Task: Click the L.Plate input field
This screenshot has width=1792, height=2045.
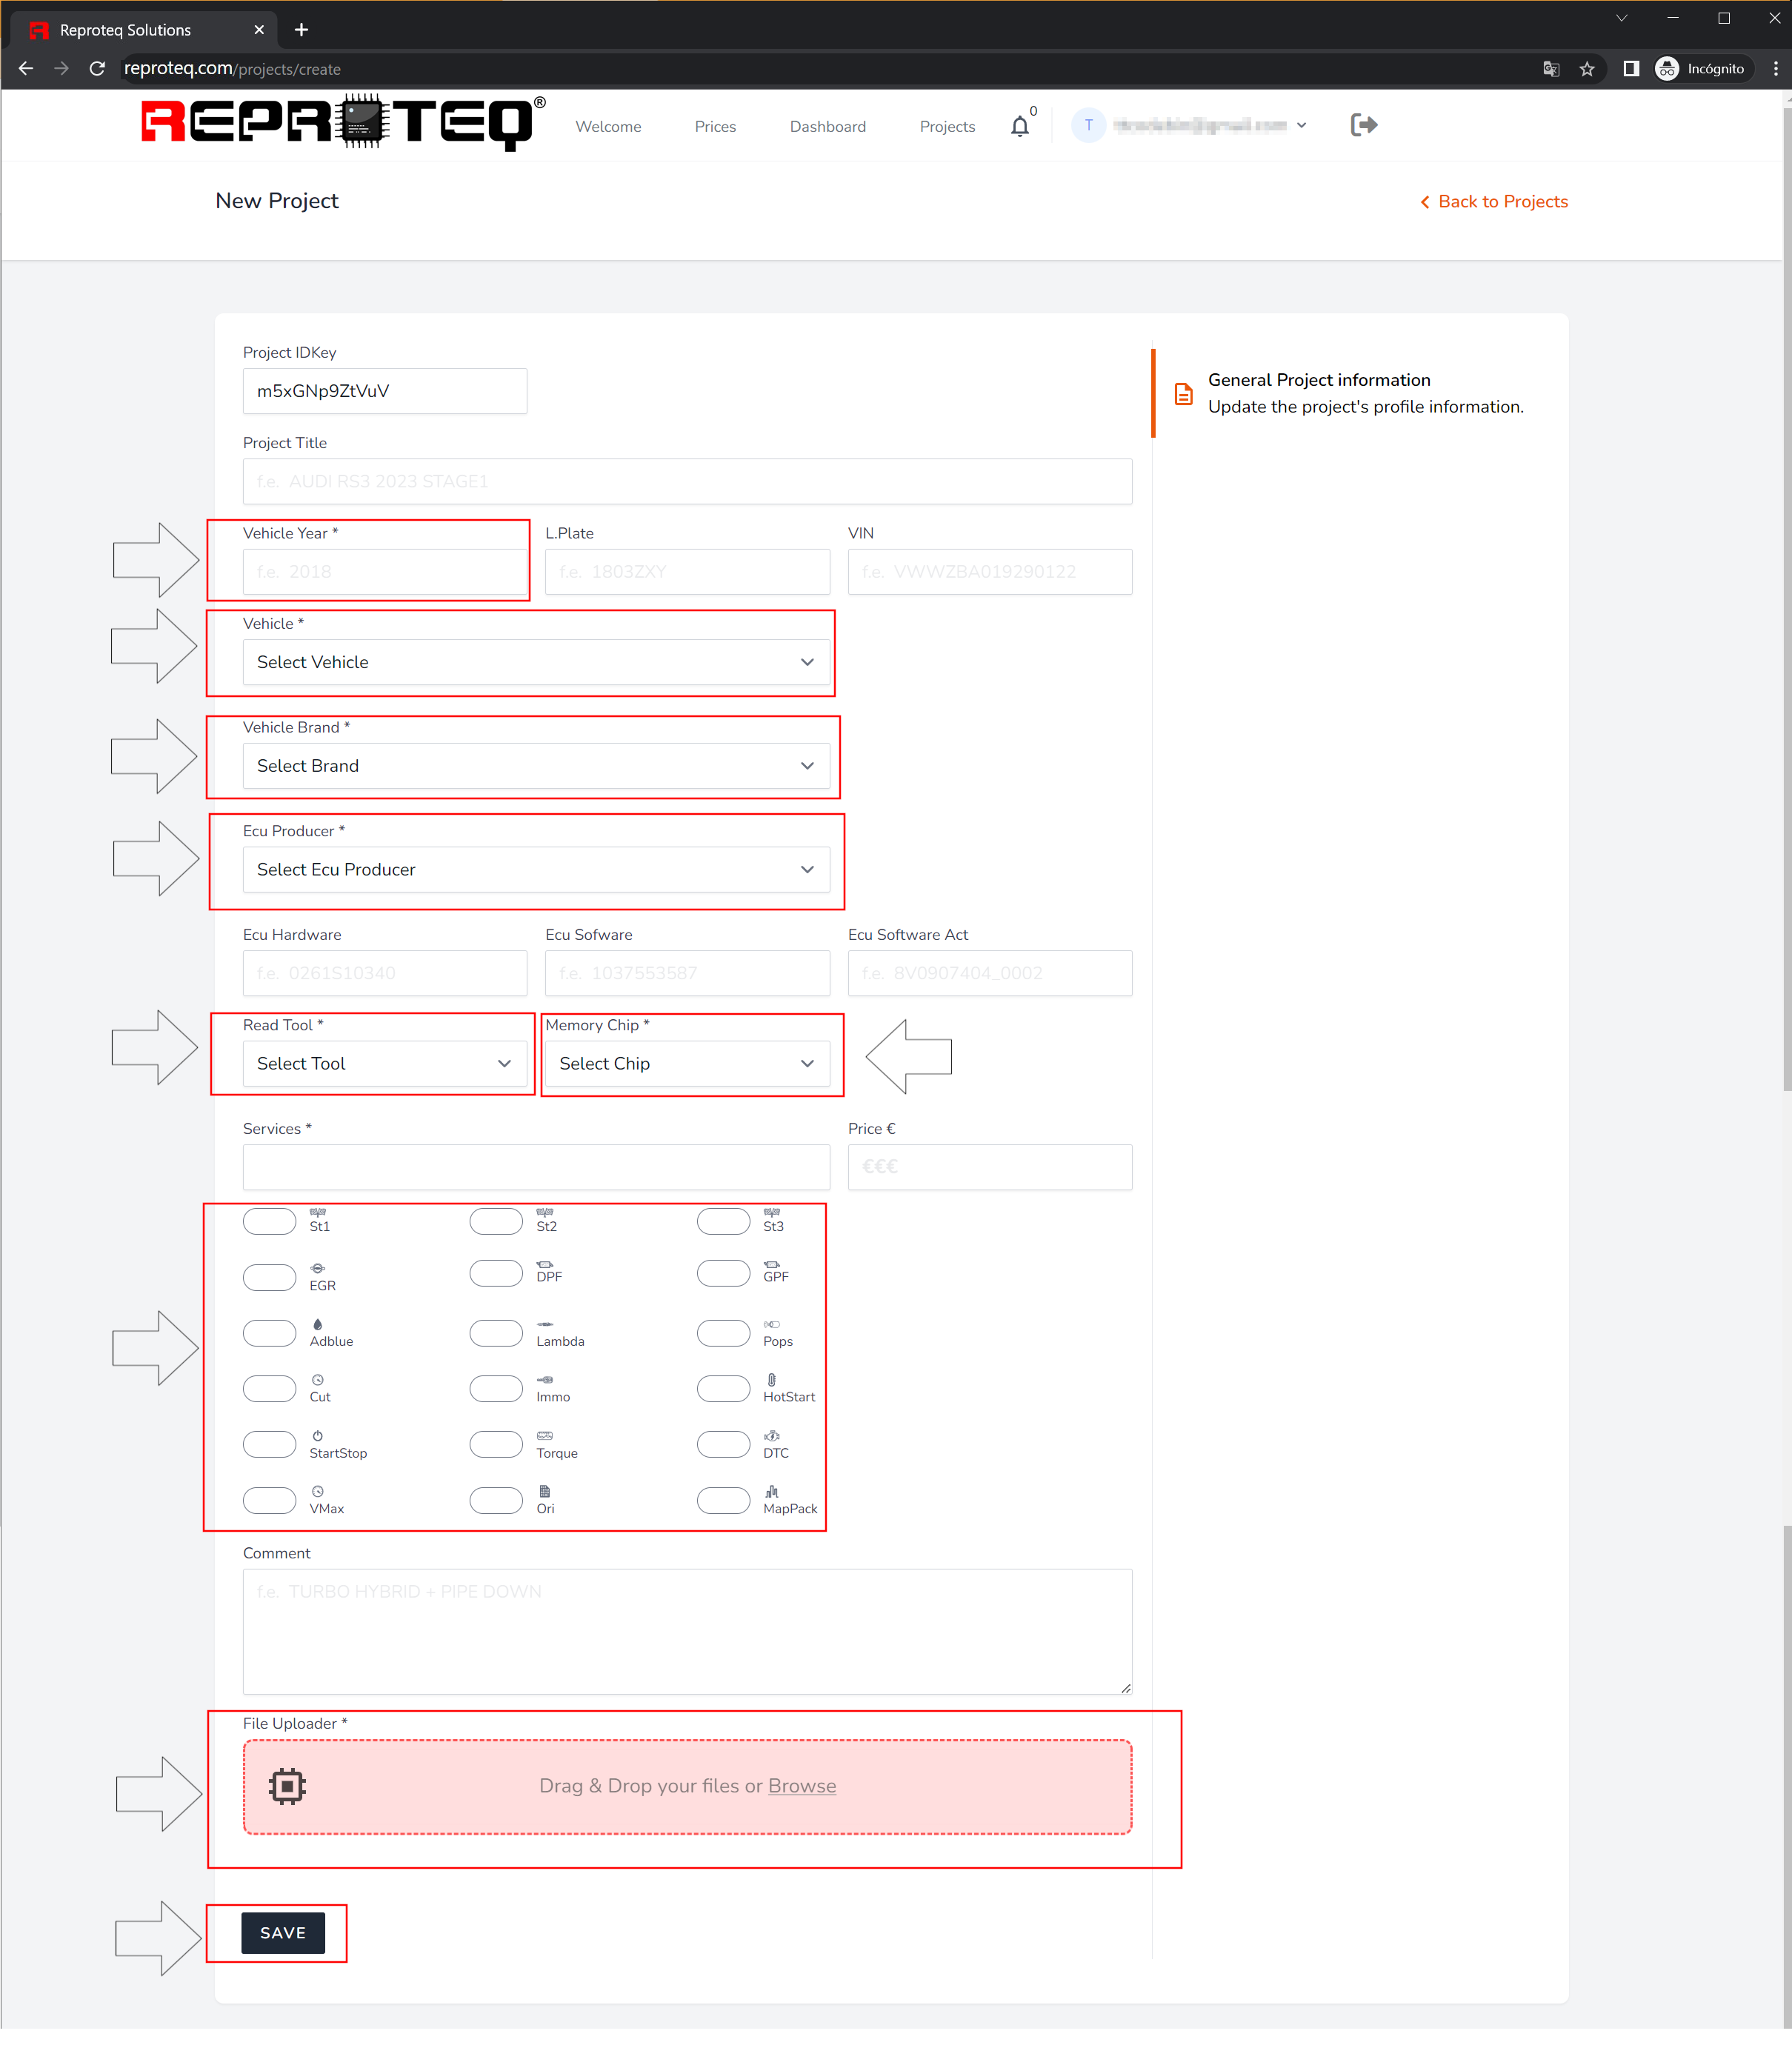Action: 687,572
